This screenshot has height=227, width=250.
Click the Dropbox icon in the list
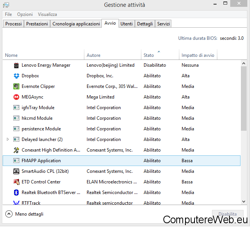click(x=16, y=76)
